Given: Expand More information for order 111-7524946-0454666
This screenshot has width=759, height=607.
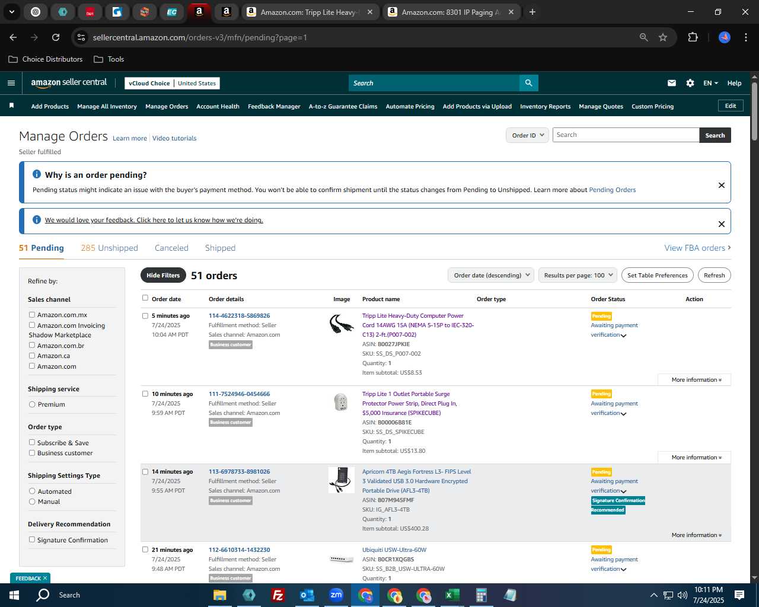Looking at the screenshot, I should (696, 457).
